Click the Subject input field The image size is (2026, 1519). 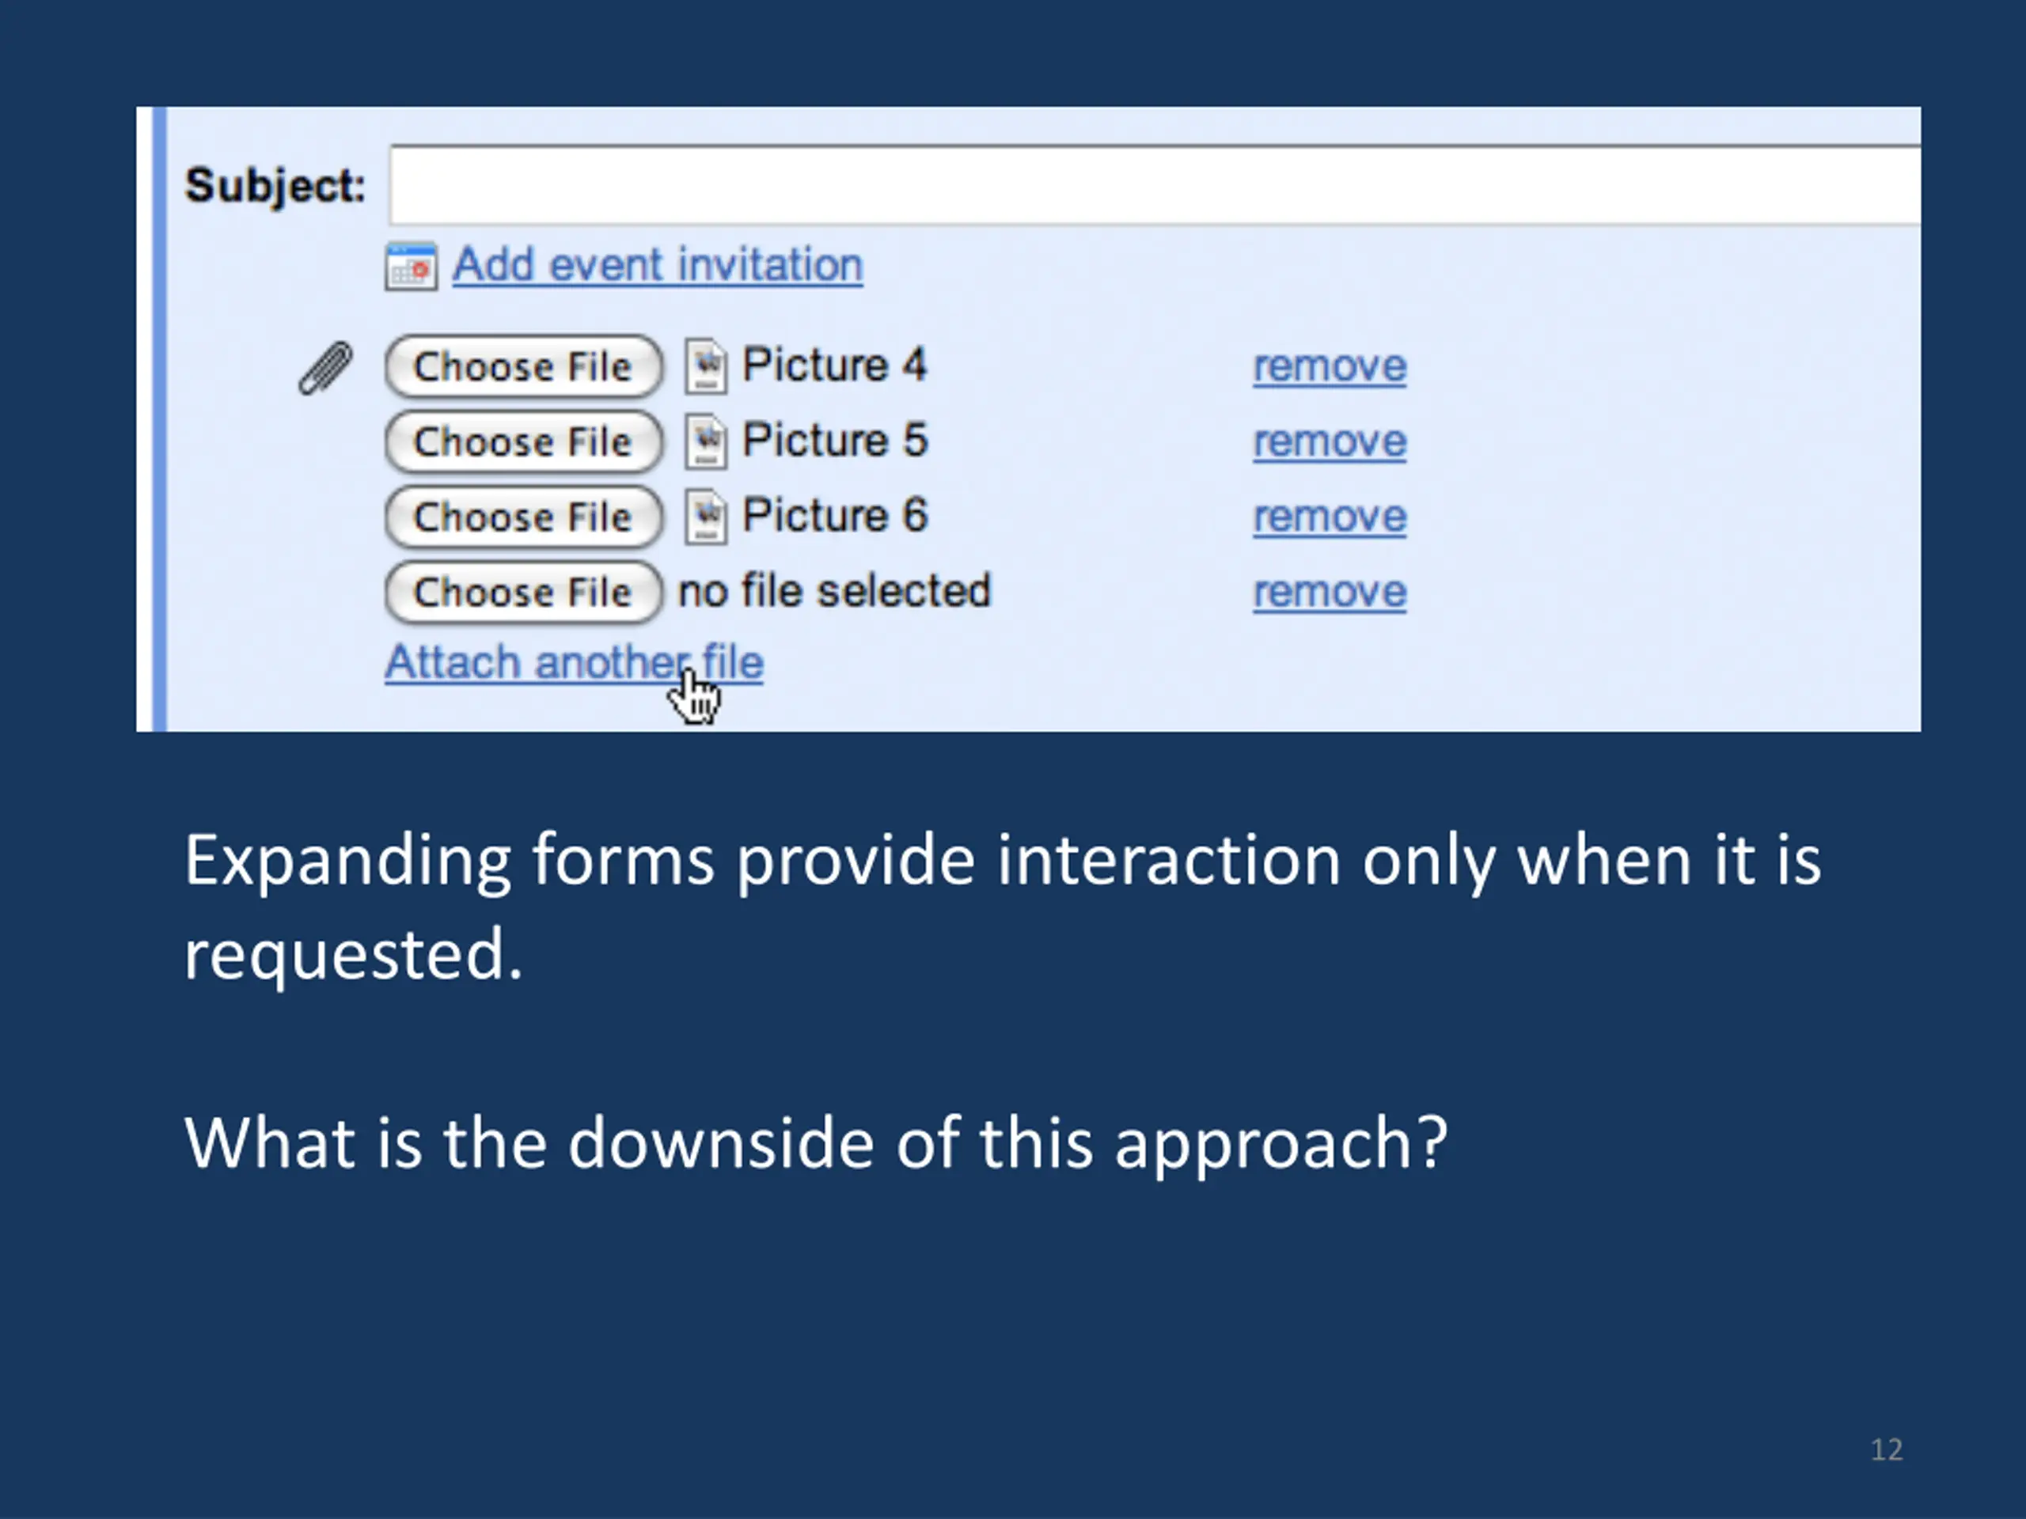tap(1154, 185)
